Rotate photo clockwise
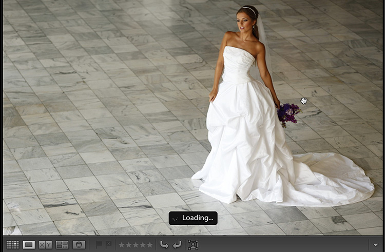Screen dimensions: 385x252 tap(177, 245)
